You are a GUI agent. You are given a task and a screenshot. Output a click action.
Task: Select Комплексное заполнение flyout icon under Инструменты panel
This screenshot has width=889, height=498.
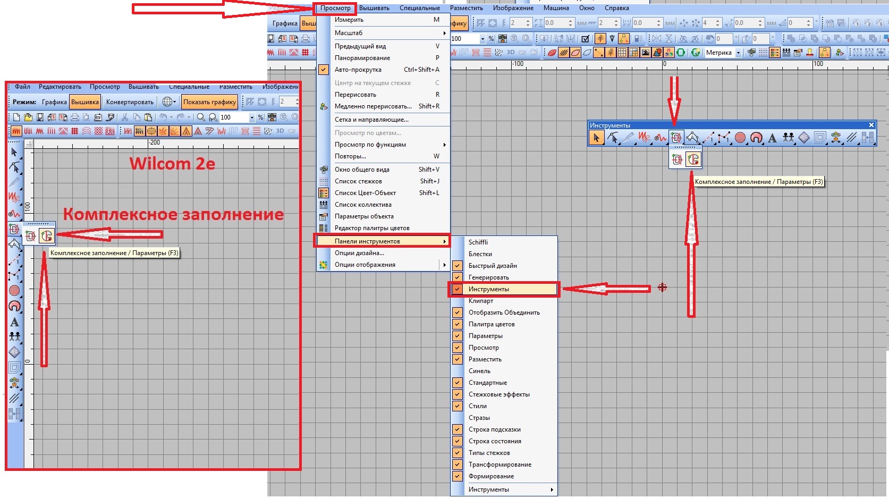(x=693, y=159)
